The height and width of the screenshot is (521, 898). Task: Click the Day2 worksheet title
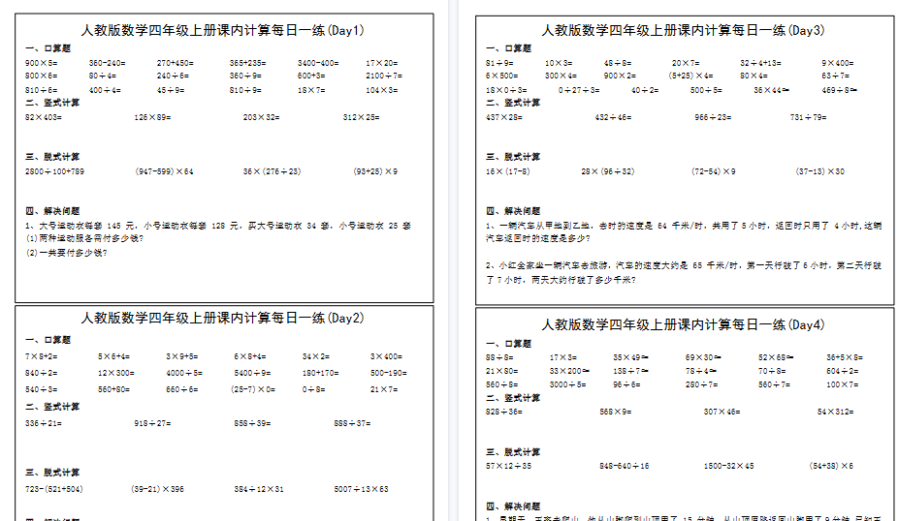pos(223,318)
